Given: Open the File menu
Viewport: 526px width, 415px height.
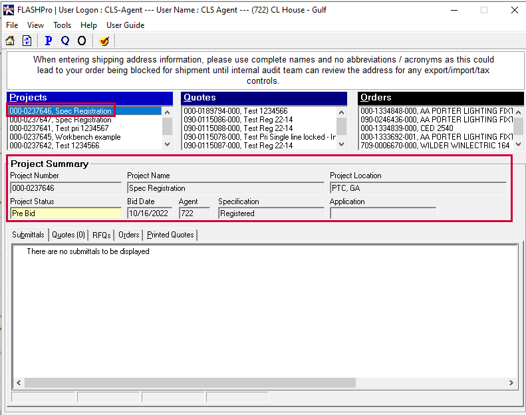Looking at the screenshot, I should [12, 25].
